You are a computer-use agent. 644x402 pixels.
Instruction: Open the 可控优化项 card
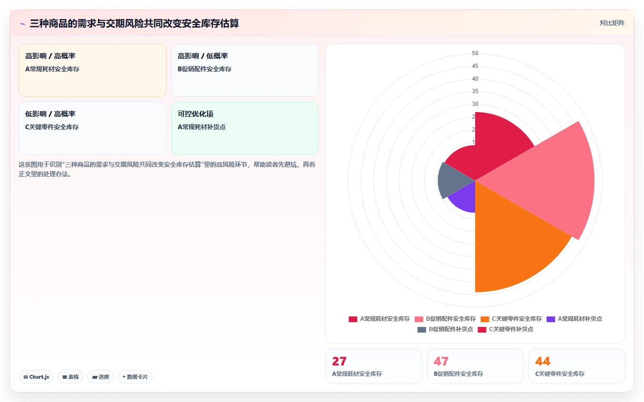pos(245,128)
